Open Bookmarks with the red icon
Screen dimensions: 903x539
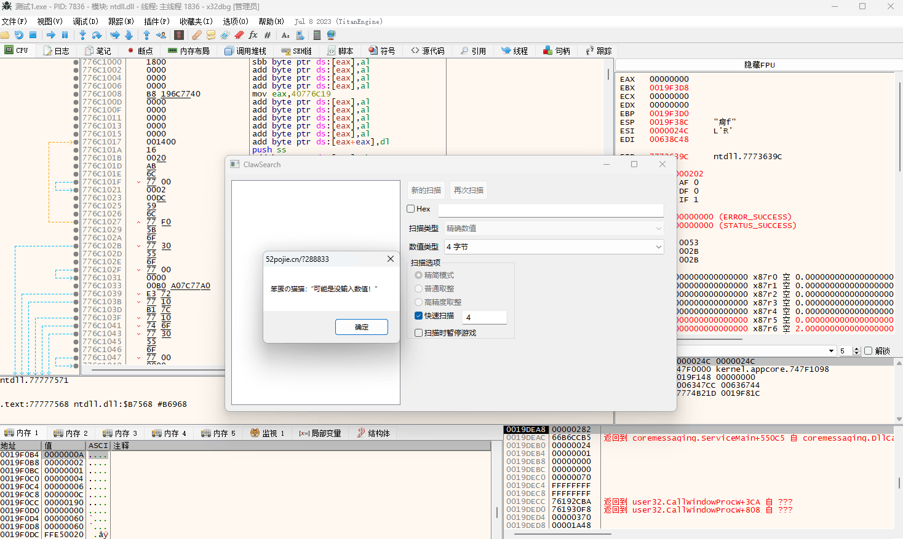coord(239,35)
